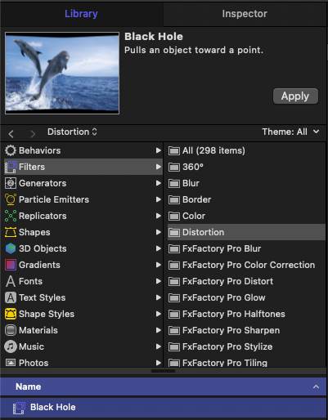The image size is (328, 420).
Task: Click the Black Hole dolphin preview thumbnail
Action: click(x=62, y=73)
